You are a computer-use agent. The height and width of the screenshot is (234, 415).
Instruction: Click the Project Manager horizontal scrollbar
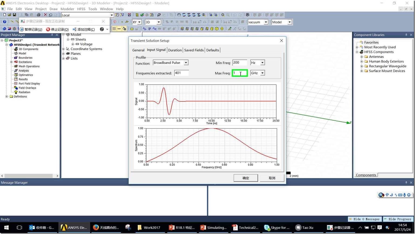(30, 176)
